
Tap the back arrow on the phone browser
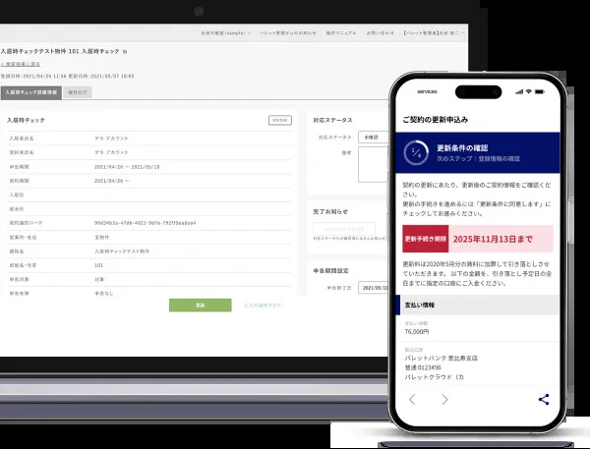[412, 399]
